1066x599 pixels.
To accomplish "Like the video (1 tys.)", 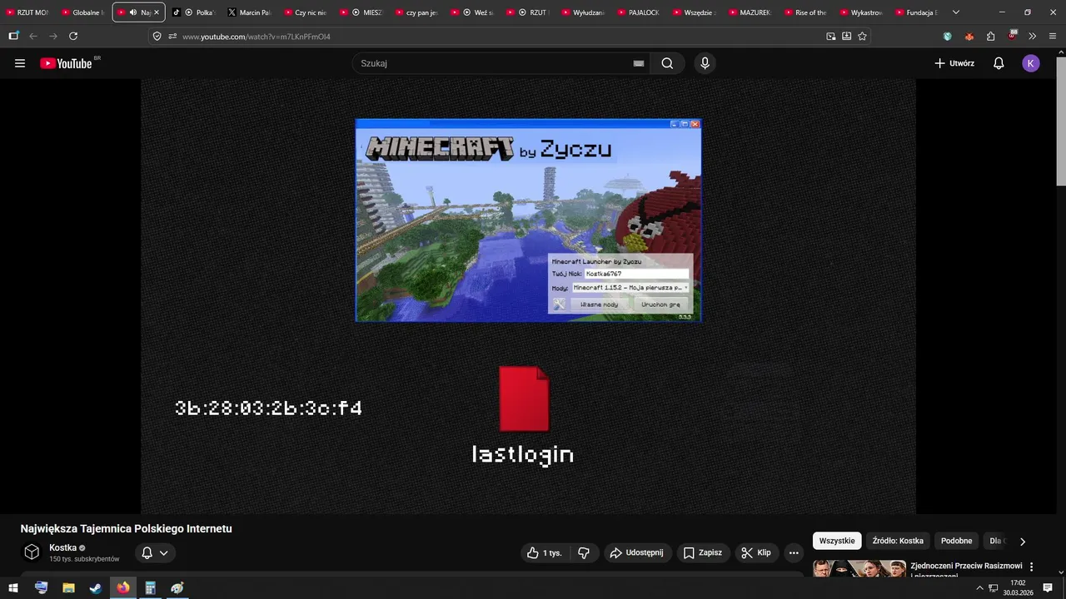I will coord(545,552).
